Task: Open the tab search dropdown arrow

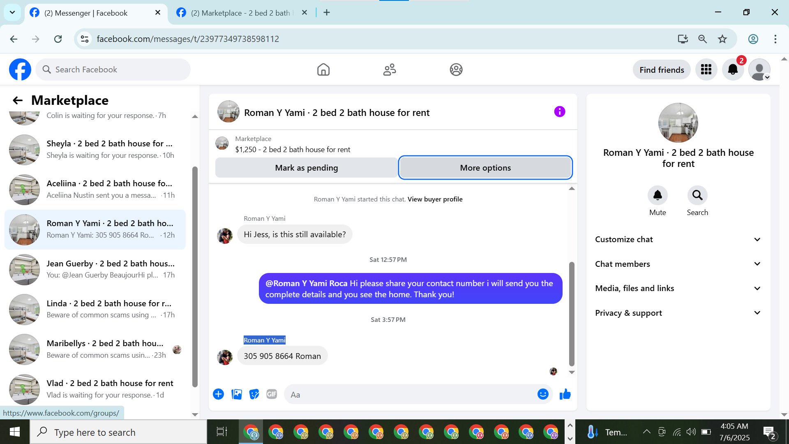Action: coord(12,12)
